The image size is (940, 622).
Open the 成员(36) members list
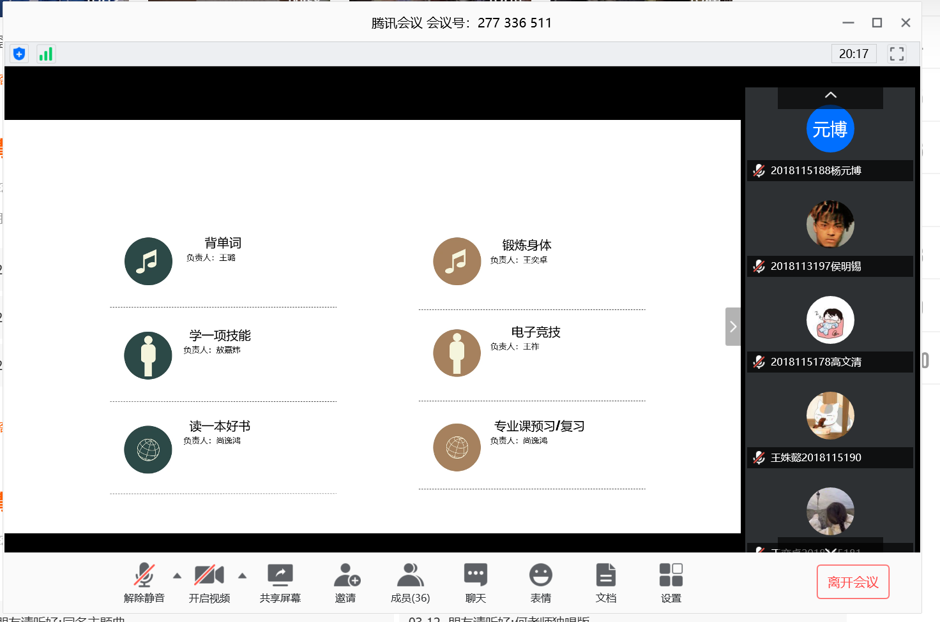410,582
